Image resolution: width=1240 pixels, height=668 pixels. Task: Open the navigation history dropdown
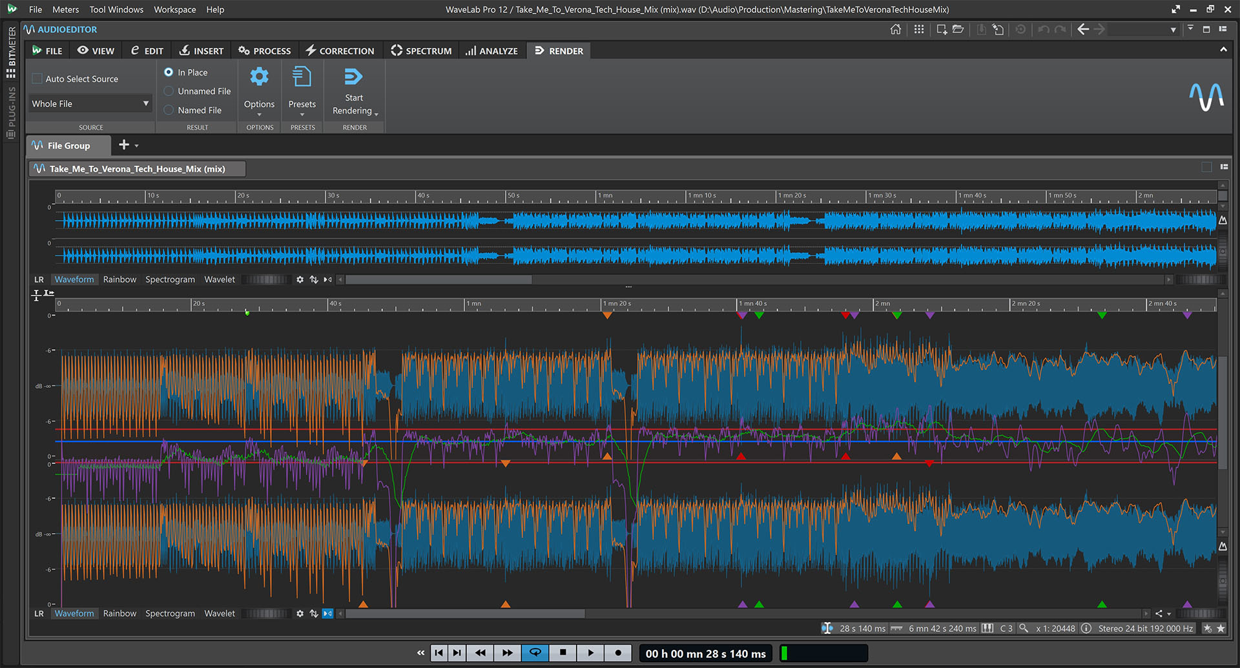1173,30
